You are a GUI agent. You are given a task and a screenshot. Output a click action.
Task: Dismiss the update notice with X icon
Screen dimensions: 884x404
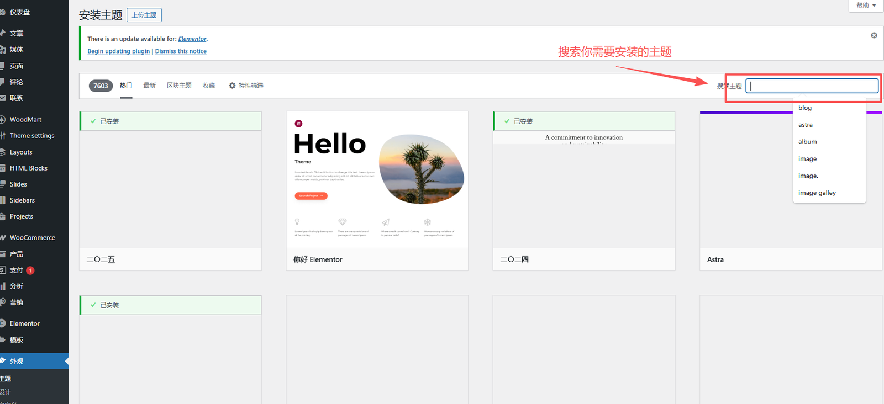tap(874, 35)
